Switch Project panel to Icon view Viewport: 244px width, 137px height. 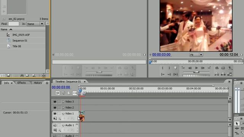tap(8, 75)
